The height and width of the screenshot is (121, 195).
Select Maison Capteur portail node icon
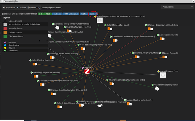(x=162, y=39)
